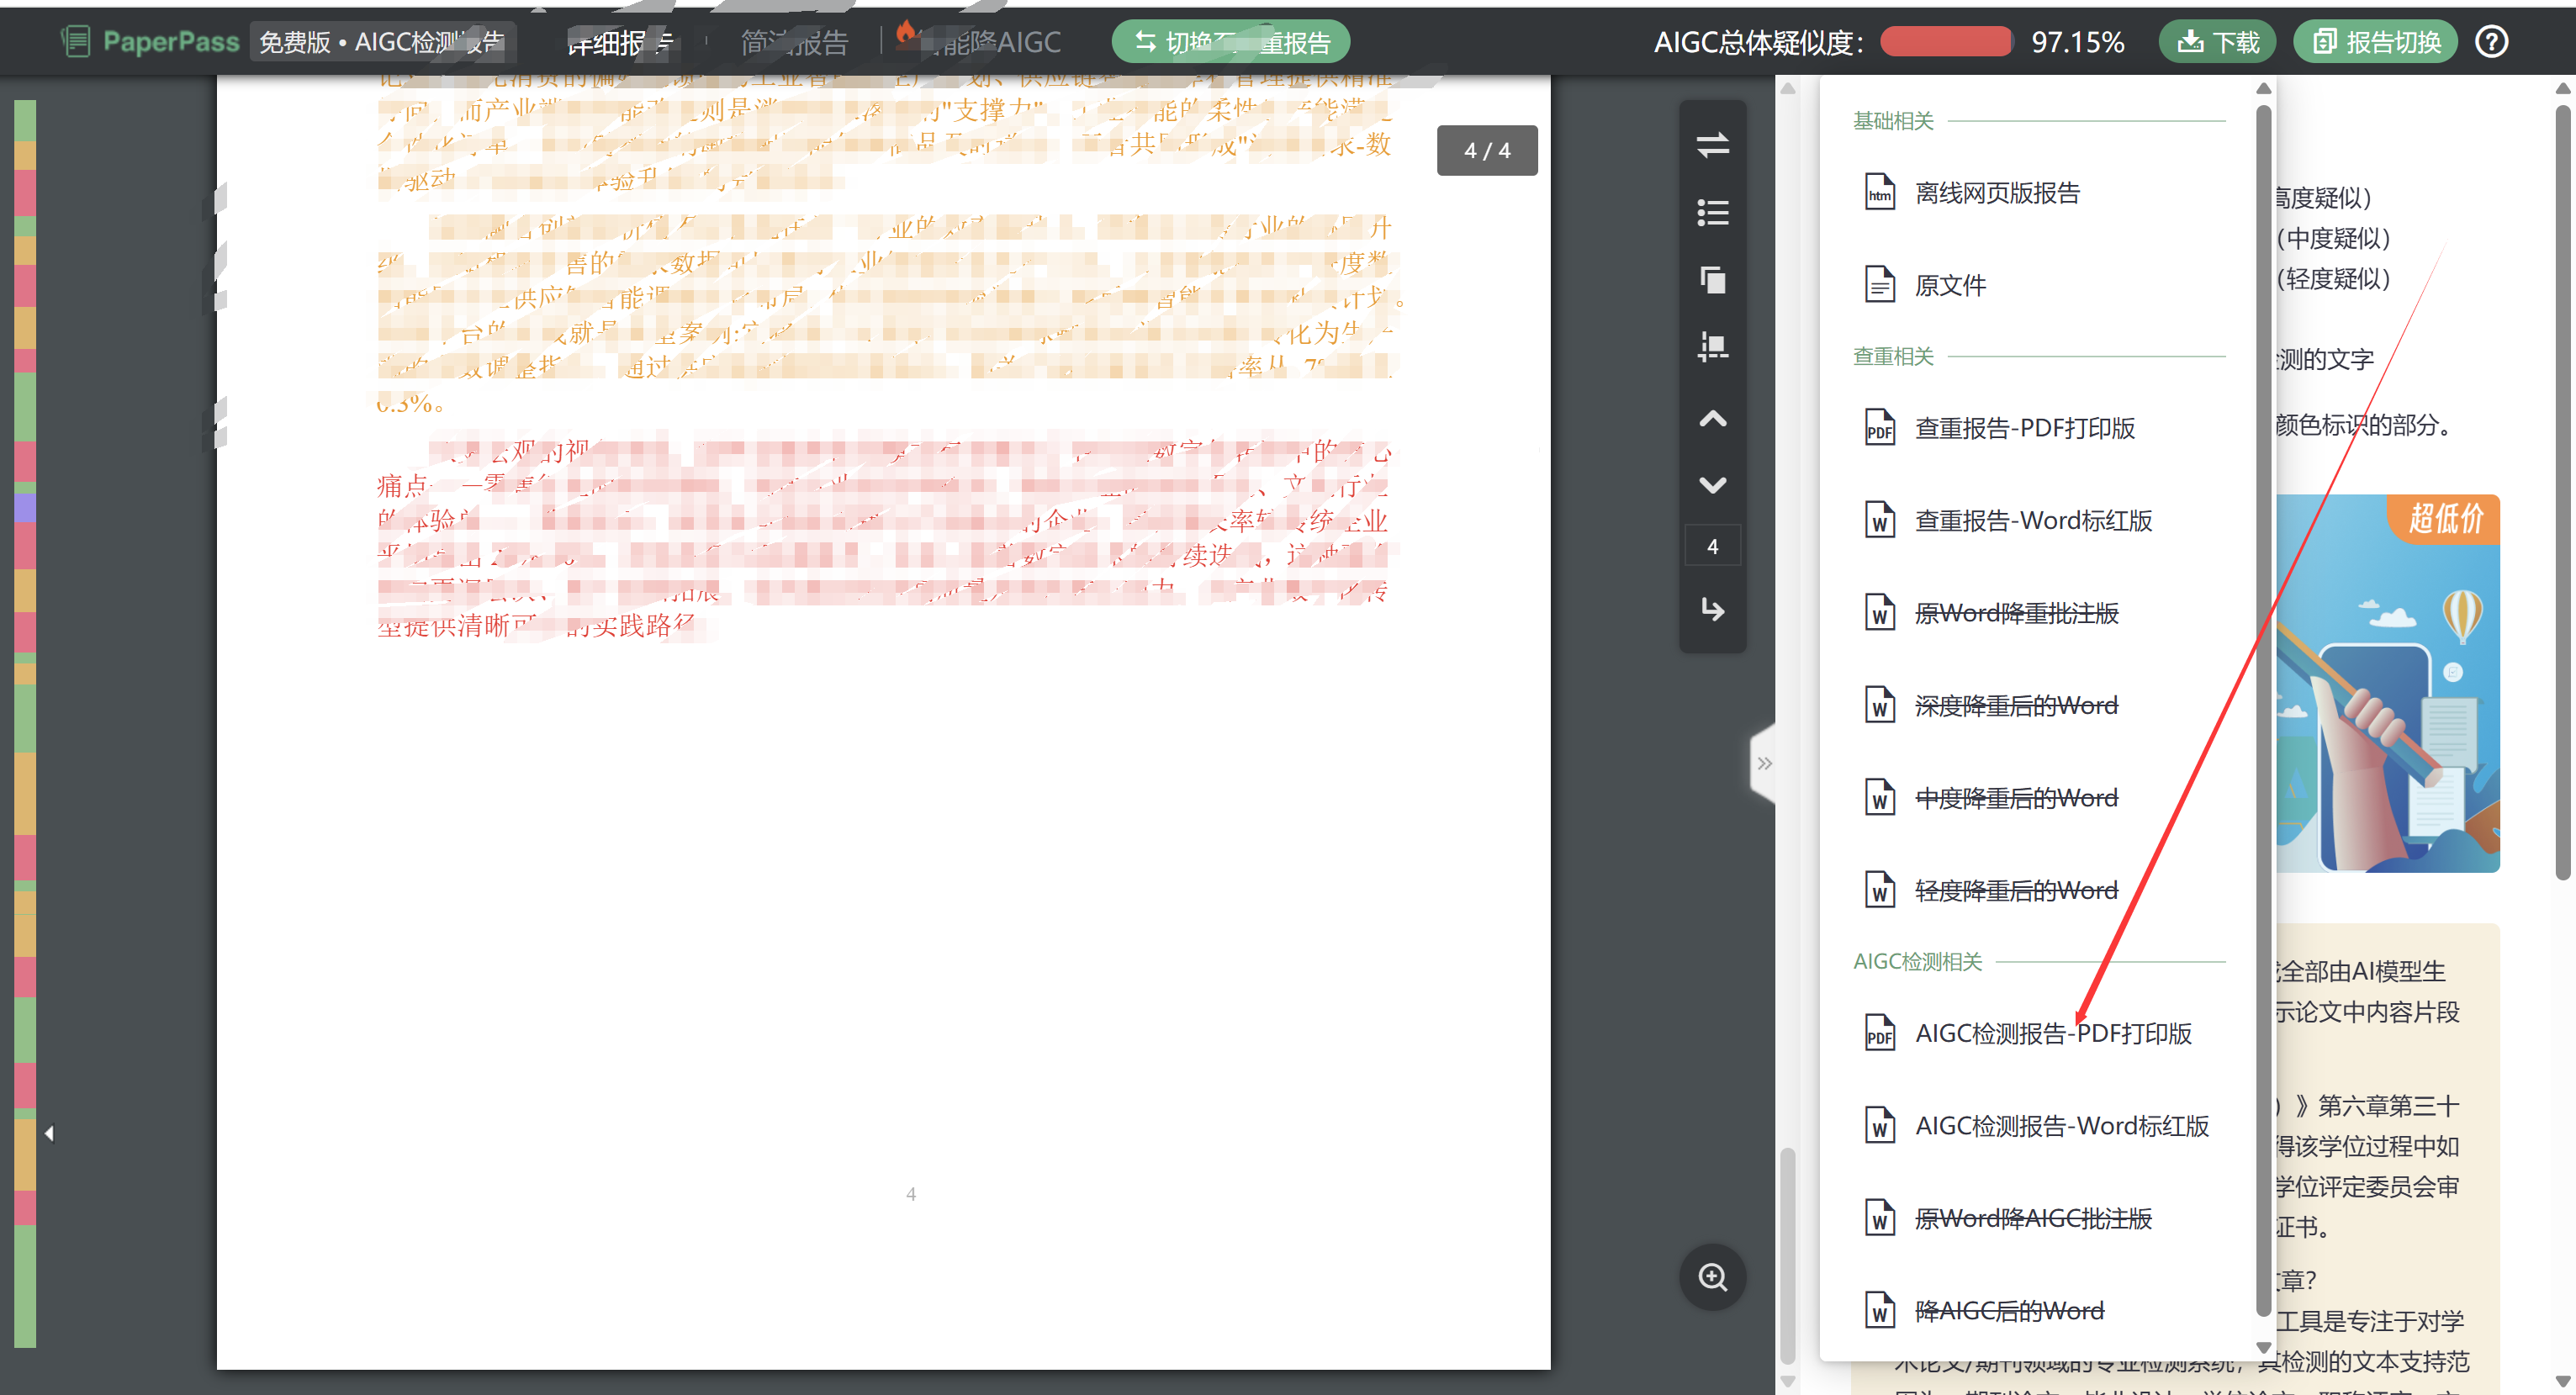Switch to 简洁报告 tab

point(794,42)
